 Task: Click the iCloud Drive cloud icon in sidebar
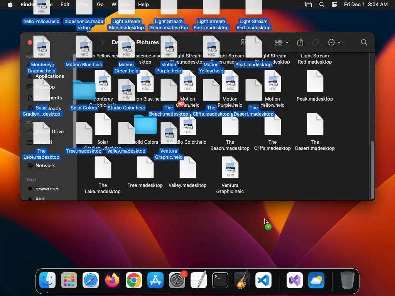tap(30, 131)
